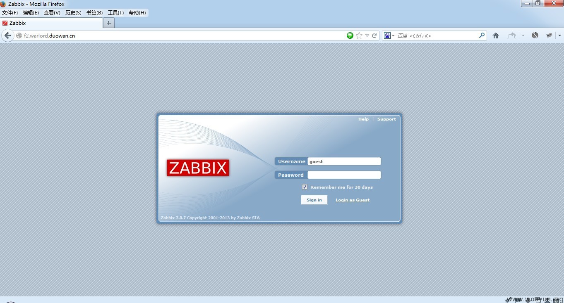The width and height of the screenshot is (564, 303).
Task: Open the address bar history dropdown arrow
Action: (x=367, y=36)
